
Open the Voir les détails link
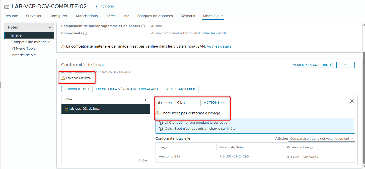pos(219,46)
